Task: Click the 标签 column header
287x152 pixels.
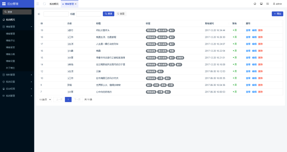Action: point(148,23)
